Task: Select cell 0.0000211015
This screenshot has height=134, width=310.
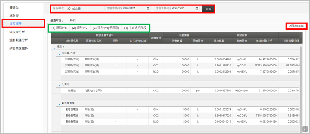Action: (223, 122)
